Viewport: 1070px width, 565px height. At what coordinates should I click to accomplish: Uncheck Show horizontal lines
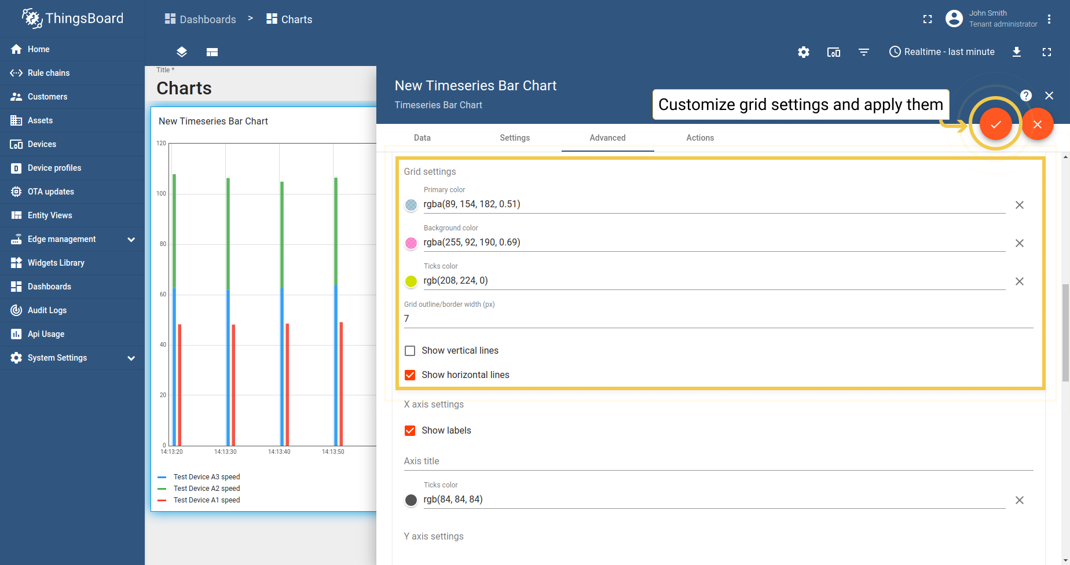410,375
